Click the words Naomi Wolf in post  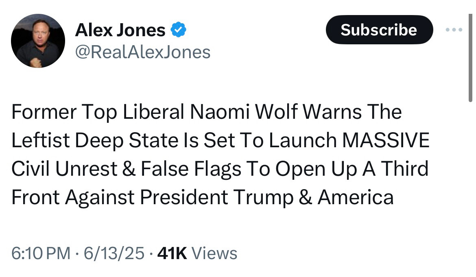tap(243, 111)
